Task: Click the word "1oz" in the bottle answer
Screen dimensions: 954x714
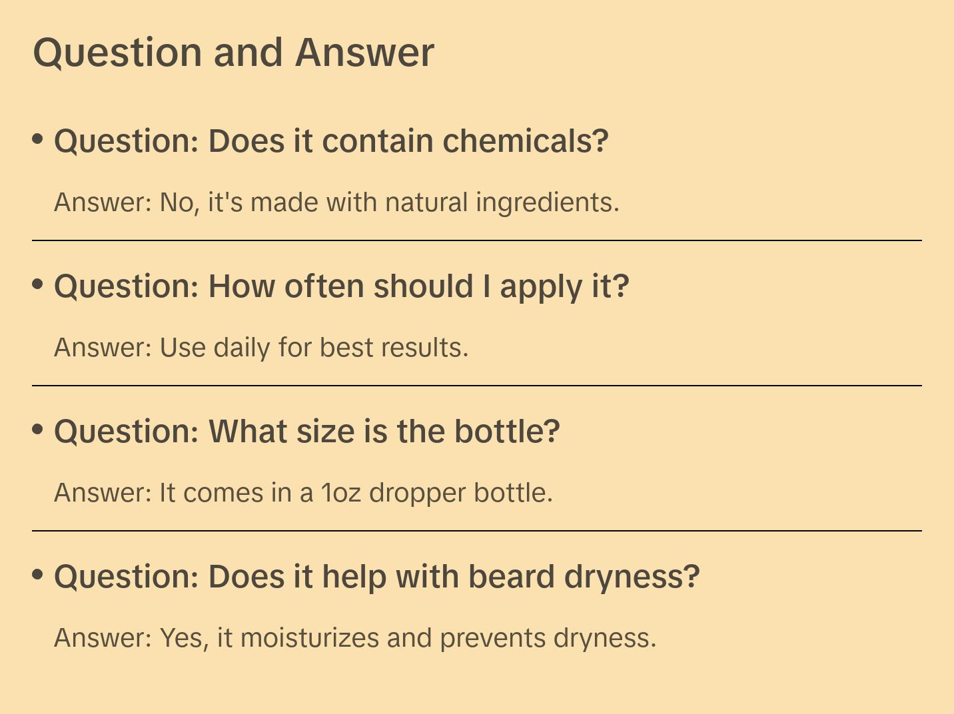Action: tap(341, 493)
